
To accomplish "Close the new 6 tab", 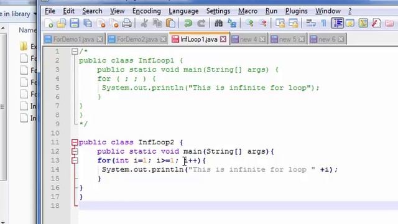I will 341,39.
